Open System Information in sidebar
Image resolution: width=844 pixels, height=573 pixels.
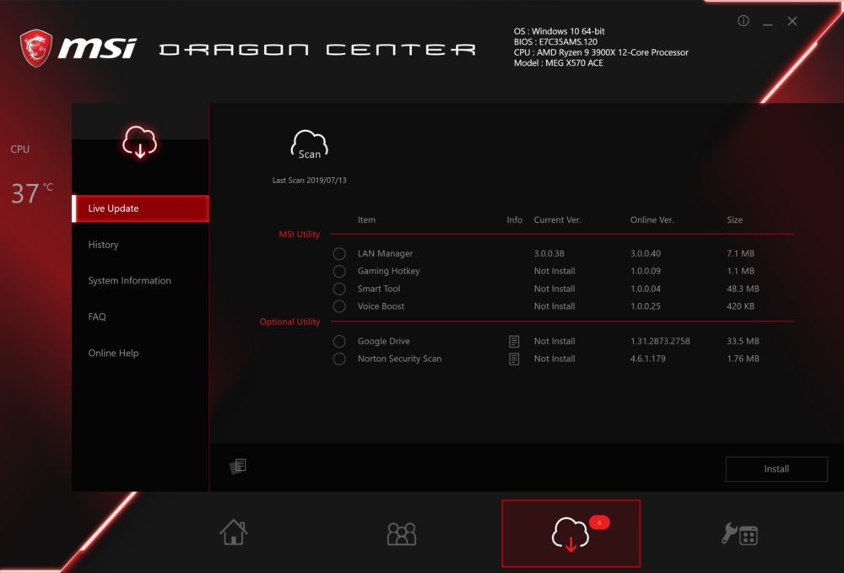pyautogui.click(x=129, y=280)
